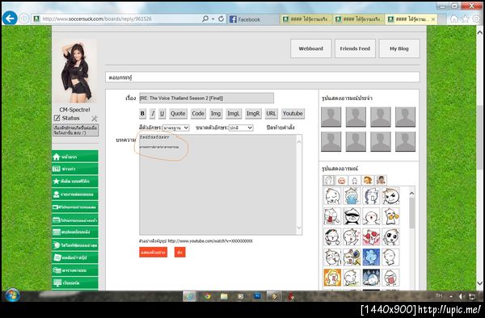Screen dimensions: 485x318
Task: Click the CM-Spectre! profile picture
Action: tap(76, 71)
